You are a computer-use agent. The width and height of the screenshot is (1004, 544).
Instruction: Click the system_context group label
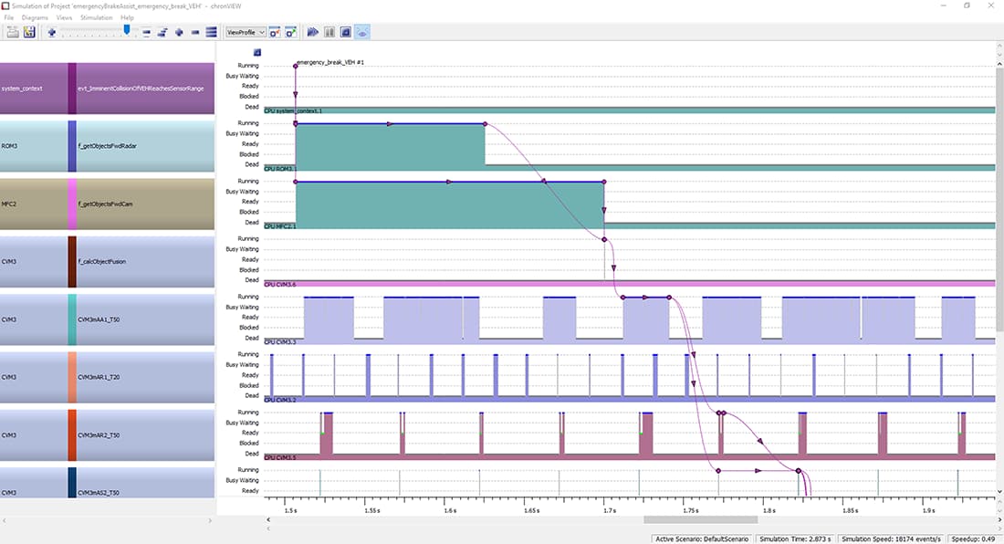click(22, 89)
